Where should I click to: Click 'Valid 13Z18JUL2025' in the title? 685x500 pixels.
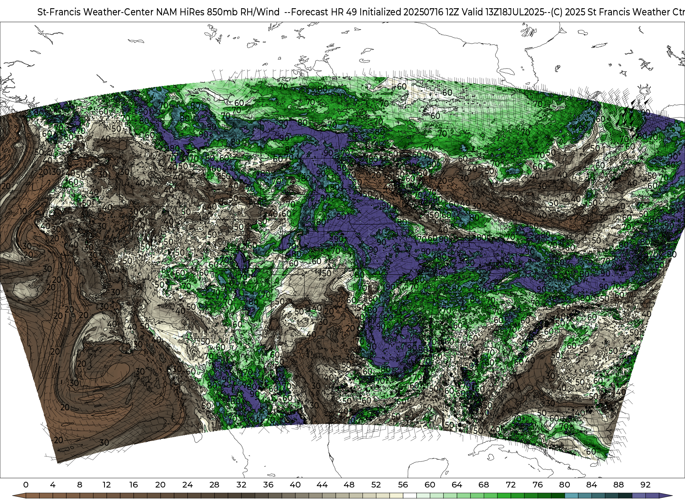point(503,12)
